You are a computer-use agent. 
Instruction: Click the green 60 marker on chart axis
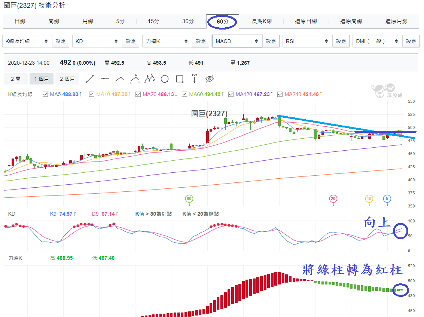(x=189, y=199)
